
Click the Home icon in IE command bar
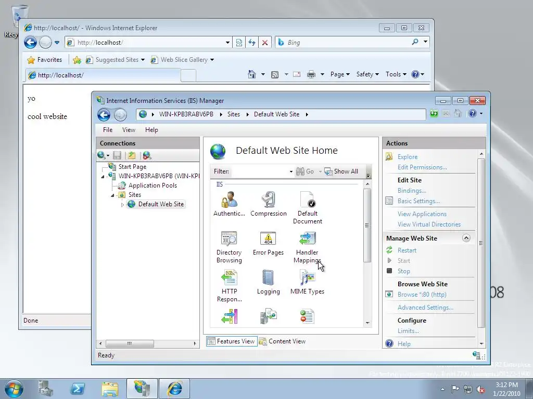pos(252,74)
